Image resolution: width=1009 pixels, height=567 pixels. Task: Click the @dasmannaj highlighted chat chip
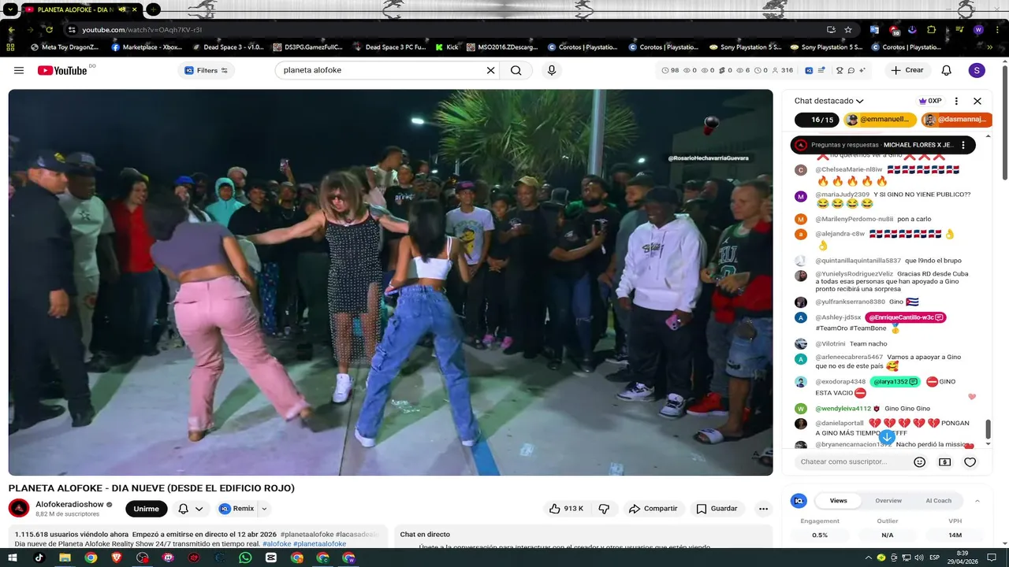(955, 120)
